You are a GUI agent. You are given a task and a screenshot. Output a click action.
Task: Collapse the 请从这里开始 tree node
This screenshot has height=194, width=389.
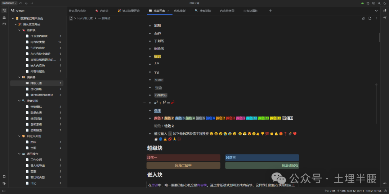16,24
